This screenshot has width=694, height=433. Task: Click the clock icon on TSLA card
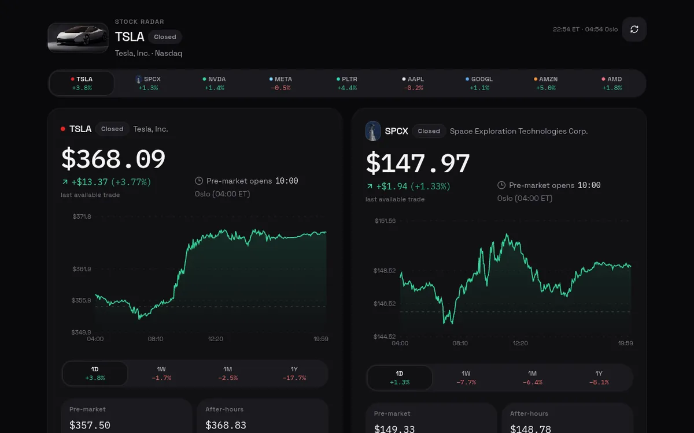(199, 181)
